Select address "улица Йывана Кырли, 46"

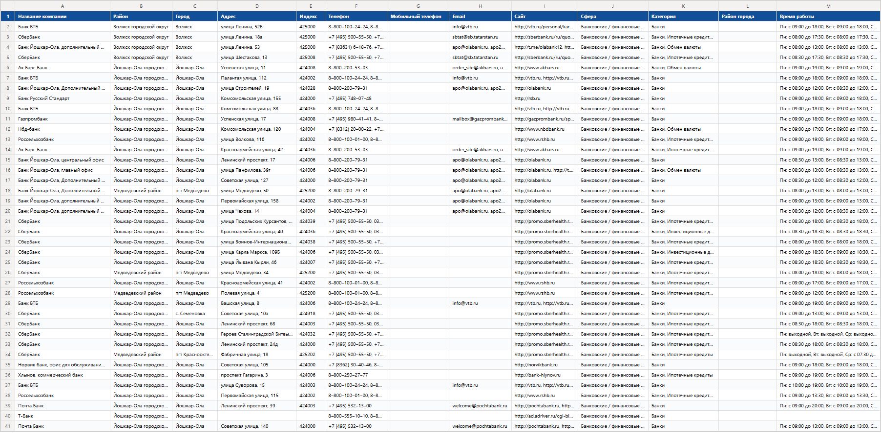[x=257, y=262]
